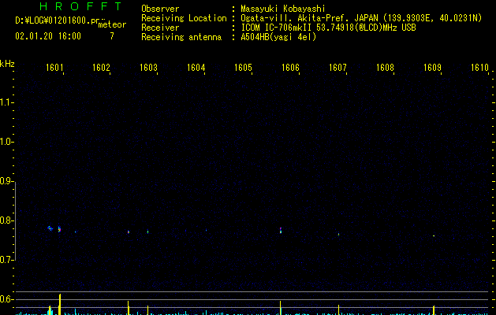Viewport: 496px width, 315px height.
Task: Click the meteor echo at the 1606 mark
Action: coord(281,230)
